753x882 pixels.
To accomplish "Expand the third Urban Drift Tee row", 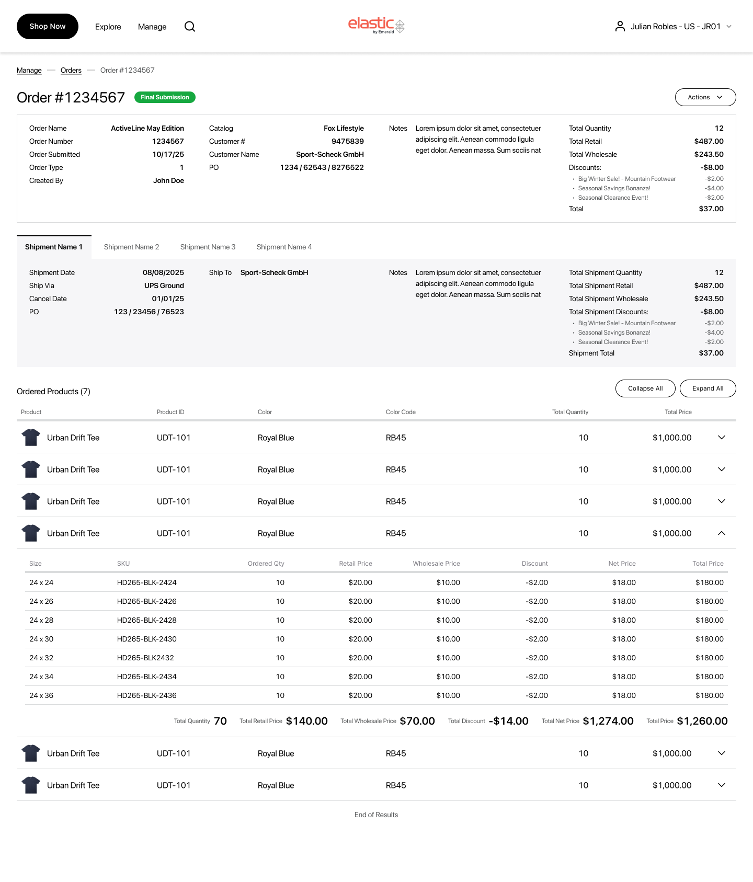I will 721,501.
